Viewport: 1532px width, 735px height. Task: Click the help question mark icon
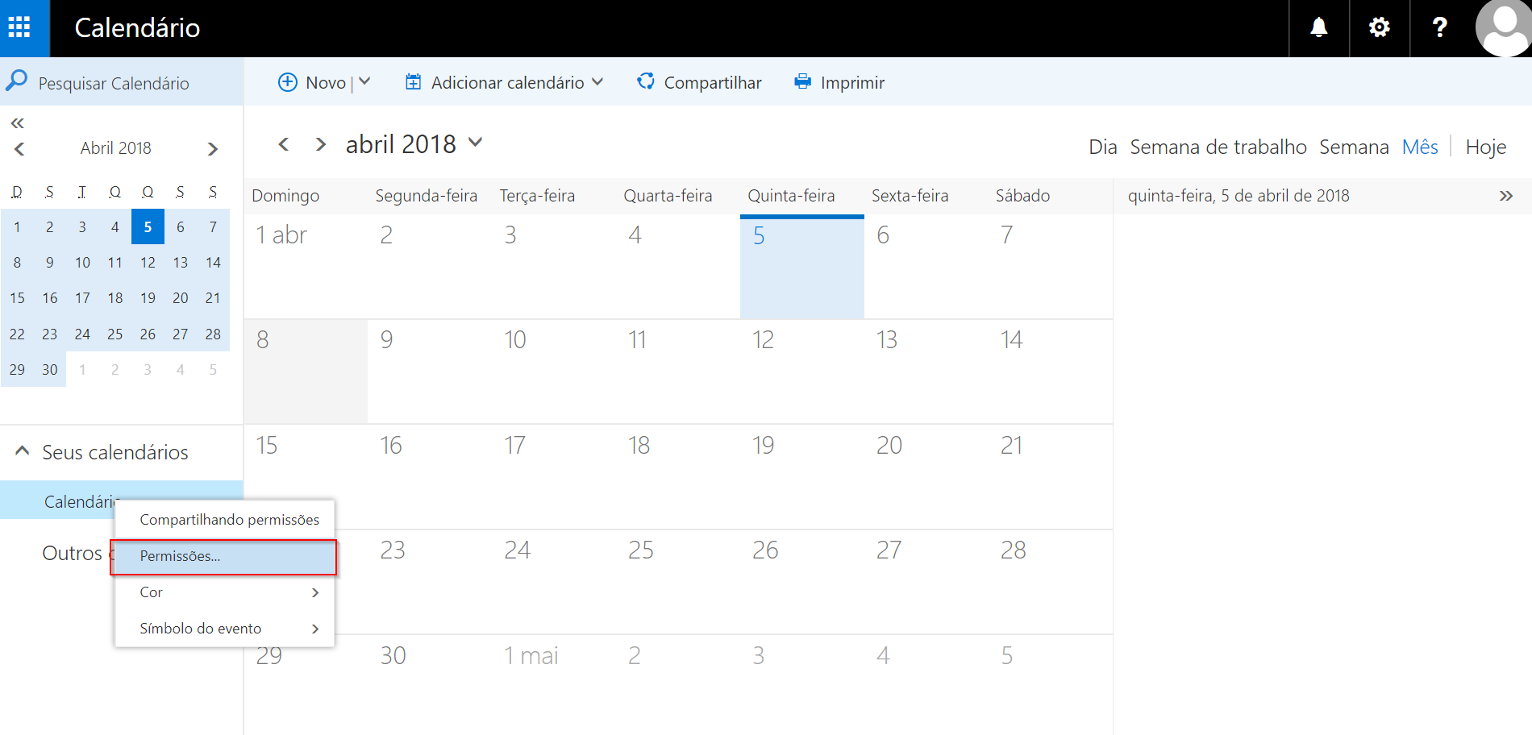coord(1439,27)
